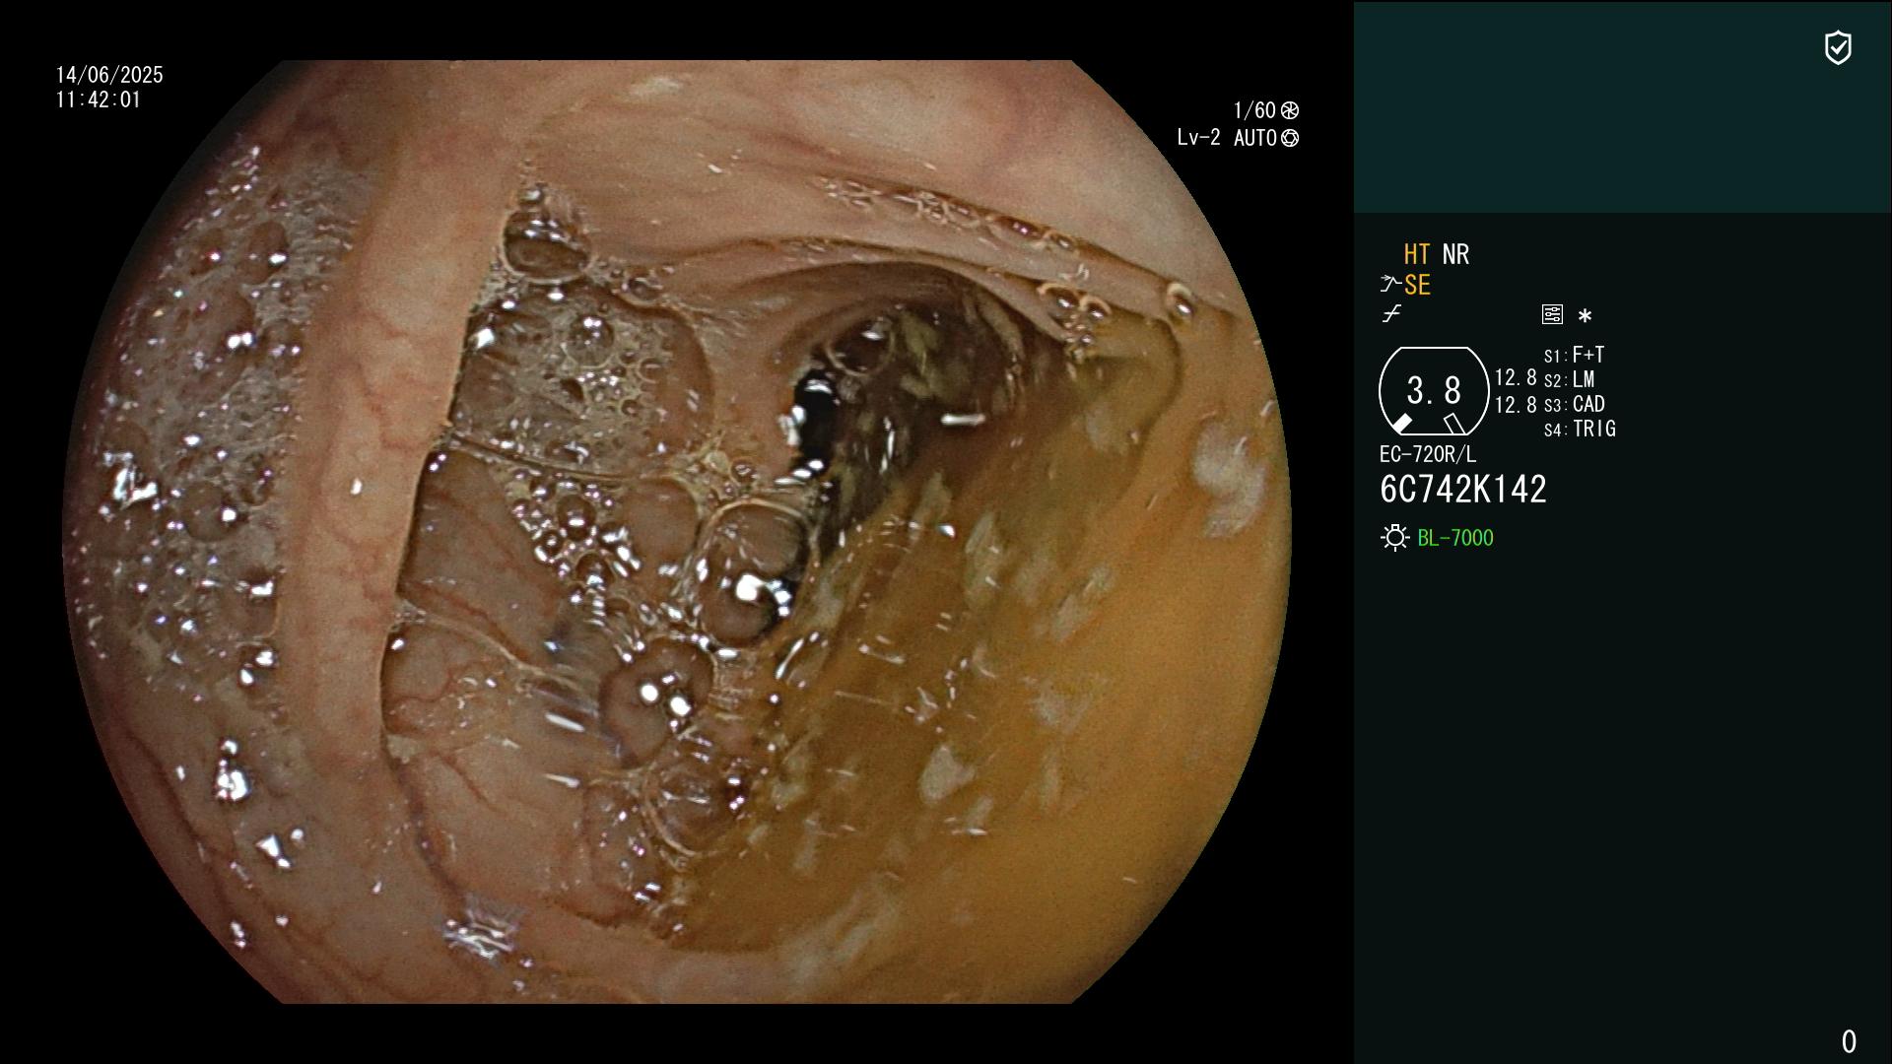The height and width of the screenshot is (1064, 1892).
Task: Click the asterisk indicator icon
Action: (1585, 316)
